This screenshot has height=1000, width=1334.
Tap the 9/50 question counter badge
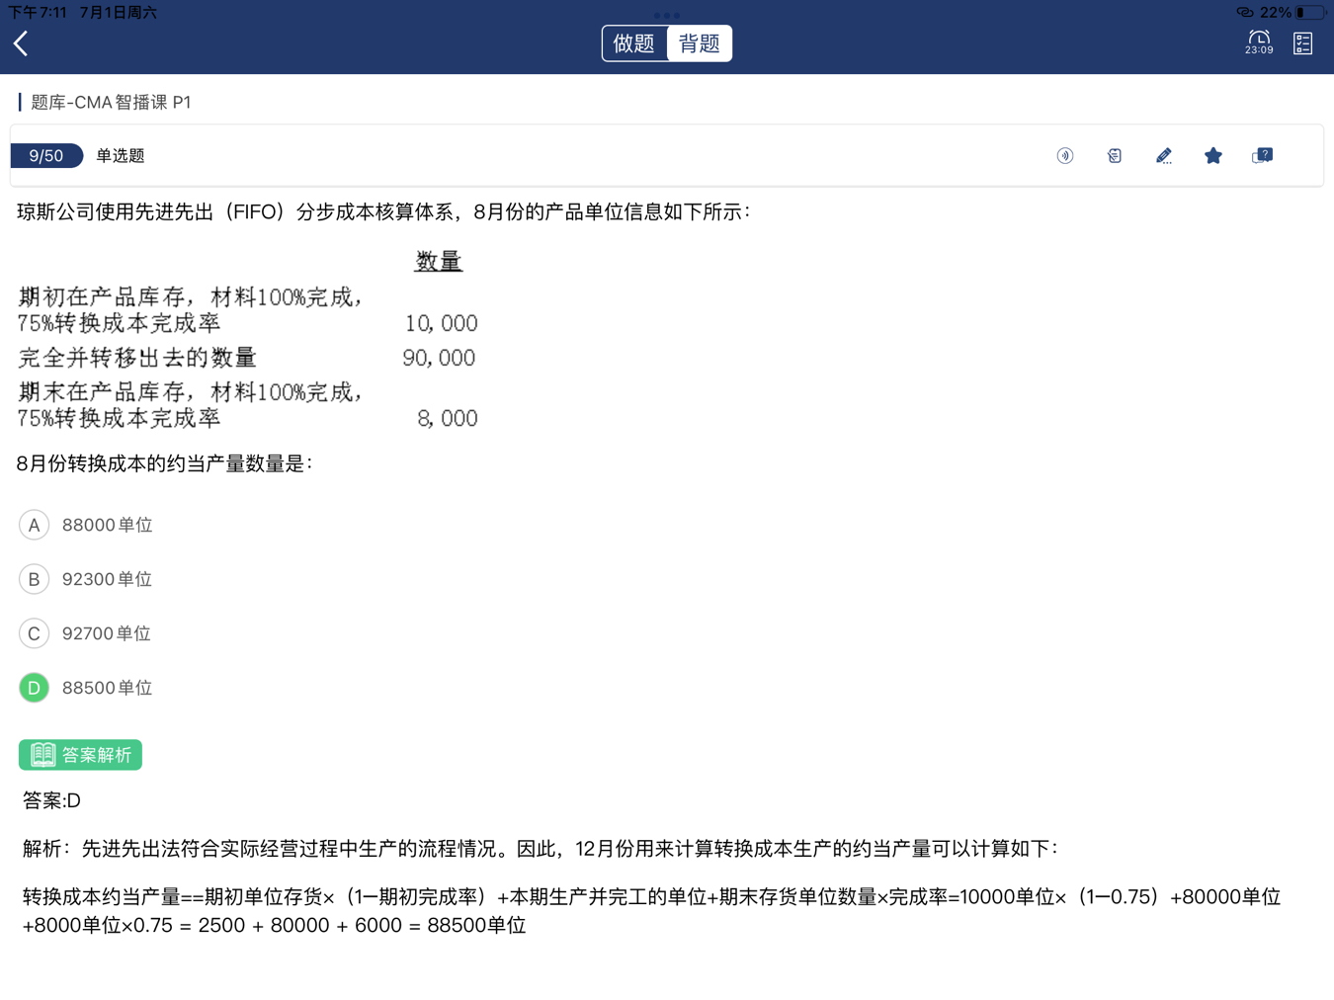pyautogui.click(x=46, y=156)
